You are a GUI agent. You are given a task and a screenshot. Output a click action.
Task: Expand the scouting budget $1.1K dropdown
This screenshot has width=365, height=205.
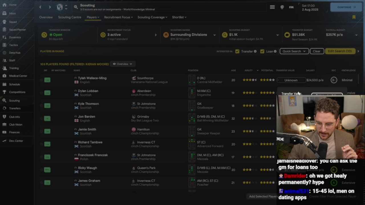(277, 35)
